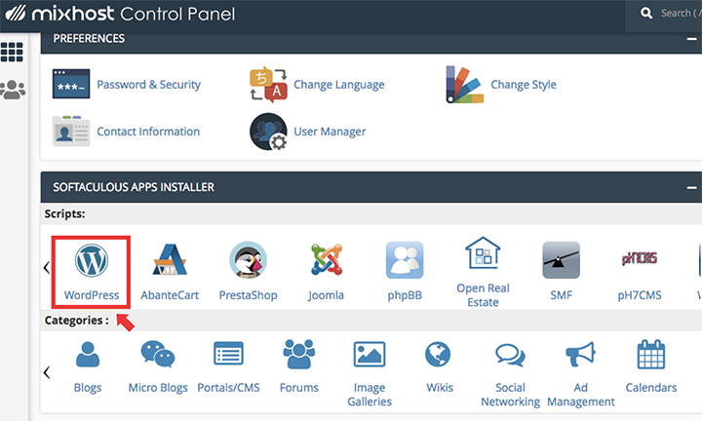Click the Ad Management label
Viewport: 702px width, 421px height.
click(x=581, y=395)
